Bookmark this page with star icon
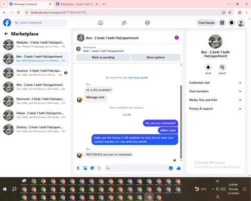Viewport: 251px width, 201px height. pyautogui.click(x=230, y=13)
